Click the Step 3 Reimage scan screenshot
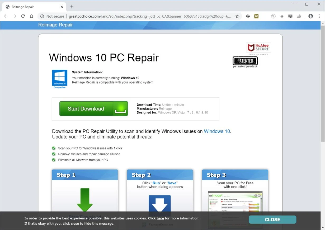 click(x=235, y=210)
